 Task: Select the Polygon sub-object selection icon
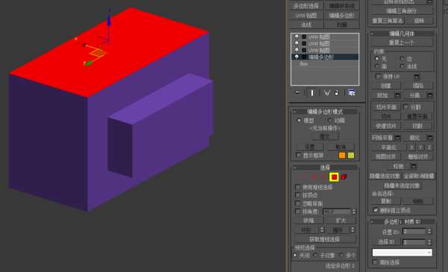click(x=334, y=177)
